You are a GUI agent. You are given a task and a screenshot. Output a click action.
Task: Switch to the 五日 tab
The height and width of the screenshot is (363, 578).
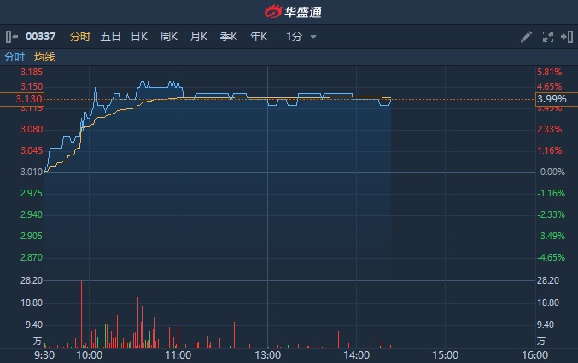pyautogui.click(x=110, y=37)
